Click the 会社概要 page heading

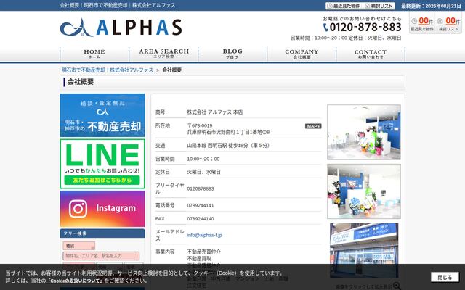click(x=81, y=82)
